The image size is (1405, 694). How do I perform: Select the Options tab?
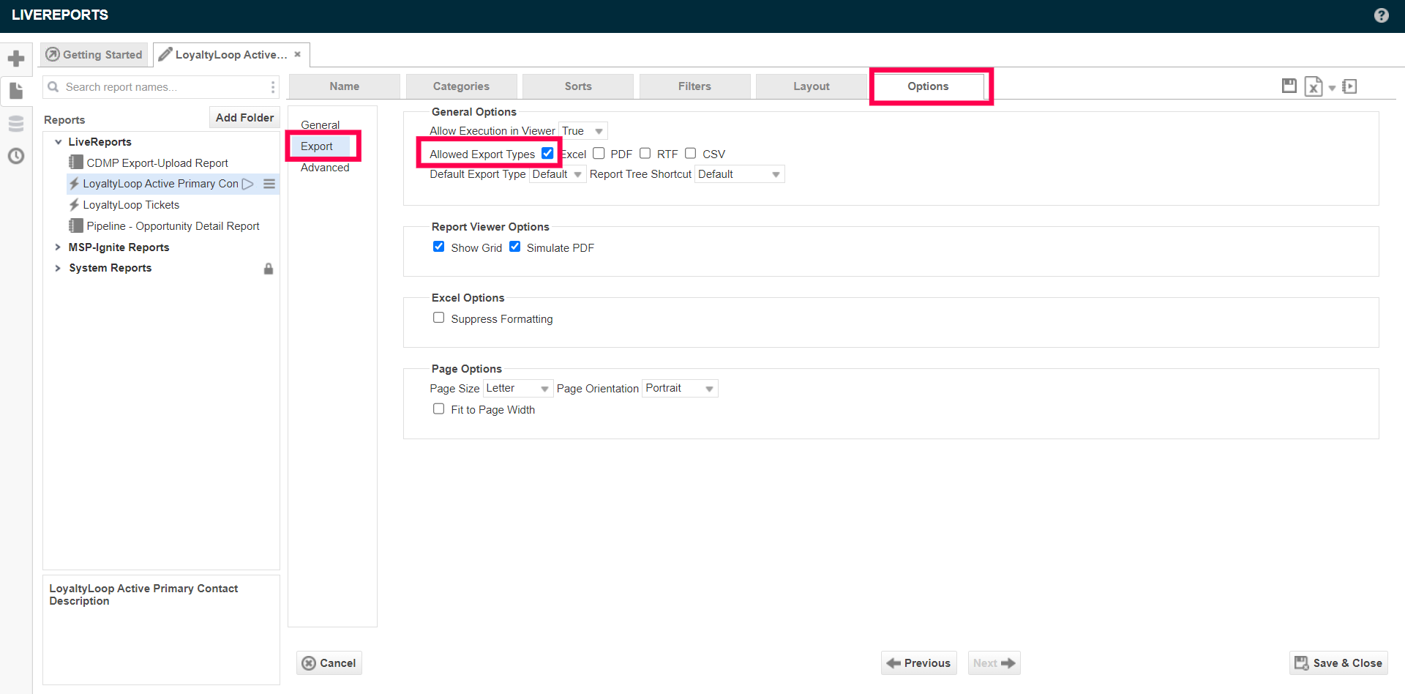(x=928, y=86)
